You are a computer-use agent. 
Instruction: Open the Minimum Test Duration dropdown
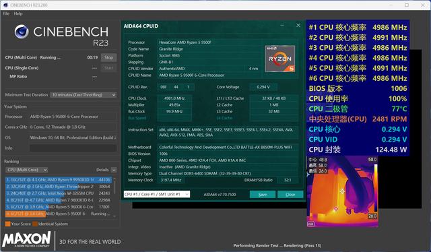[x=84, y=94]
